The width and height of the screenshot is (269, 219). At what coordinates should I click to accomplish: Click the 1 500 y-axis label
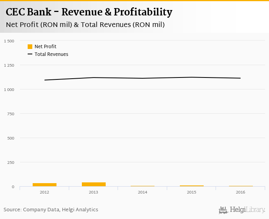(x=9, y=41)
